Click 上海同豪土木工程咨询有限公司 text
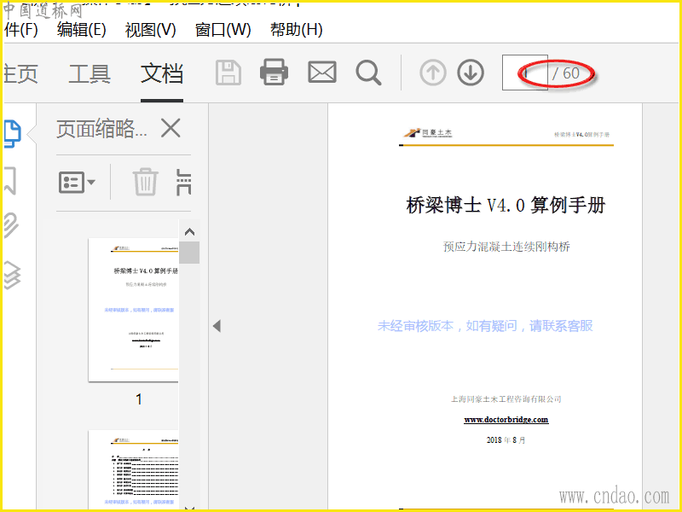The height and width of the screenshot is (512, 682). 506,399
